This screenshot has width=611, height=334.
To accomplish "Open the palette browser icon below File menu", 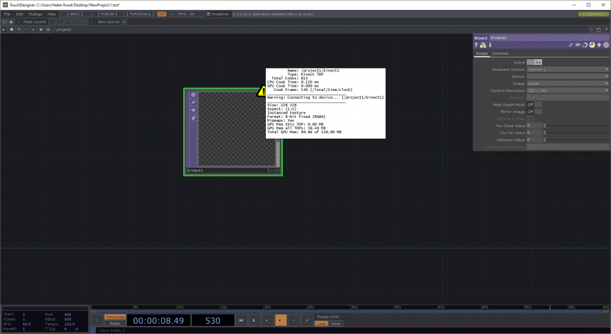I will (x=5, y=22).
